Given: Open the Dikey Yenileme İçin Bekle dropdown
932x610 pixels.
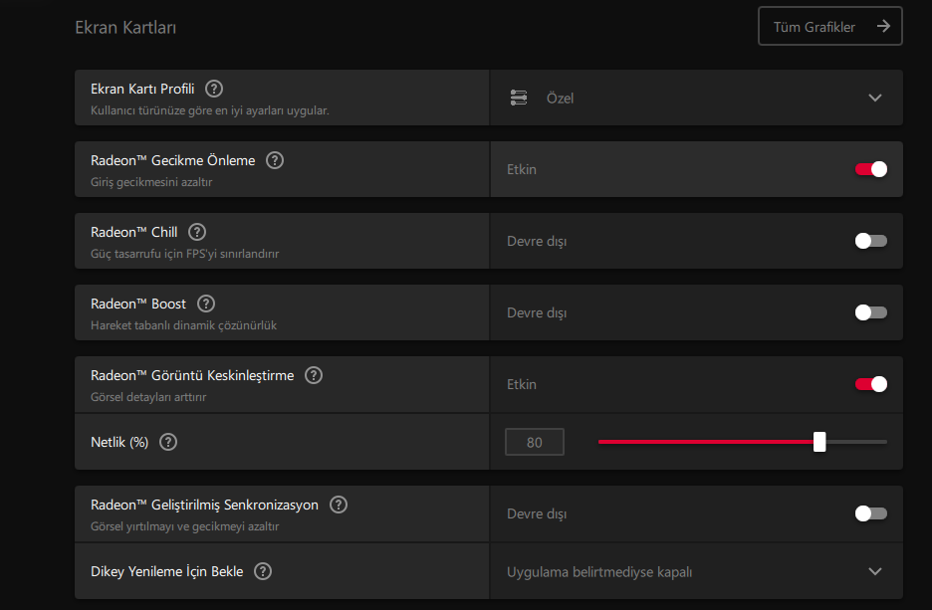Looking at the screenshot, I should pos(875,571).
